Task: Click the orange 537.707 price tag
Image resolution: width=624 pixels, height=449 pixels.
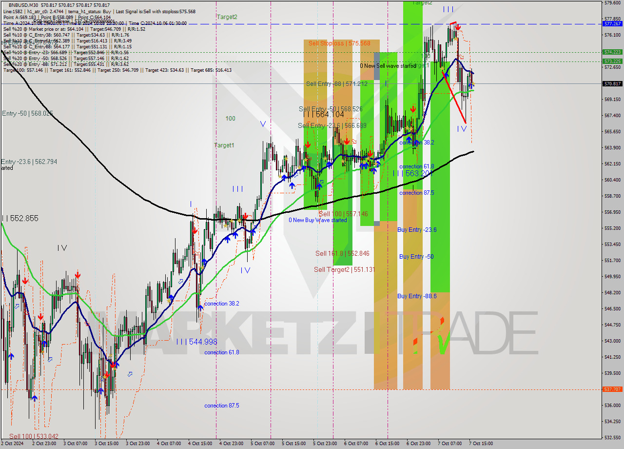Action: [x=612, y=389]
